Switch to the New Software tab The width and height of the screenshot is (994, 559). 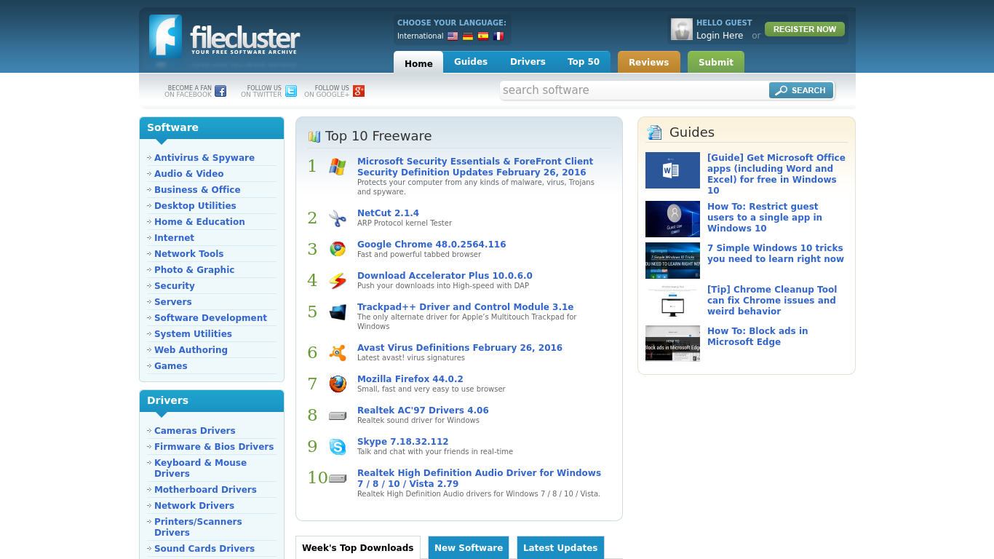(x=469, y=548)
